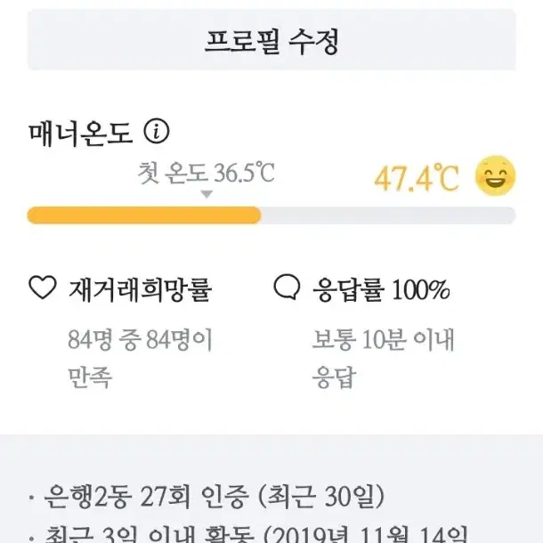Click the speech bubble icon beside 응답률

[287, 287]
